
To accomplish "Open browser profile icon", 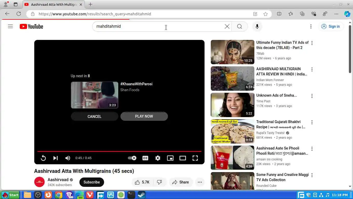I will (6, 4).
